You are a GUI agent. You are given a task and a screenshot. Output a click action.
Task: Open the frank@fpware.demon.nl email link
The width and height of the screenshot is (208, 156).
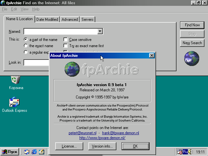[x=121, y=133]
